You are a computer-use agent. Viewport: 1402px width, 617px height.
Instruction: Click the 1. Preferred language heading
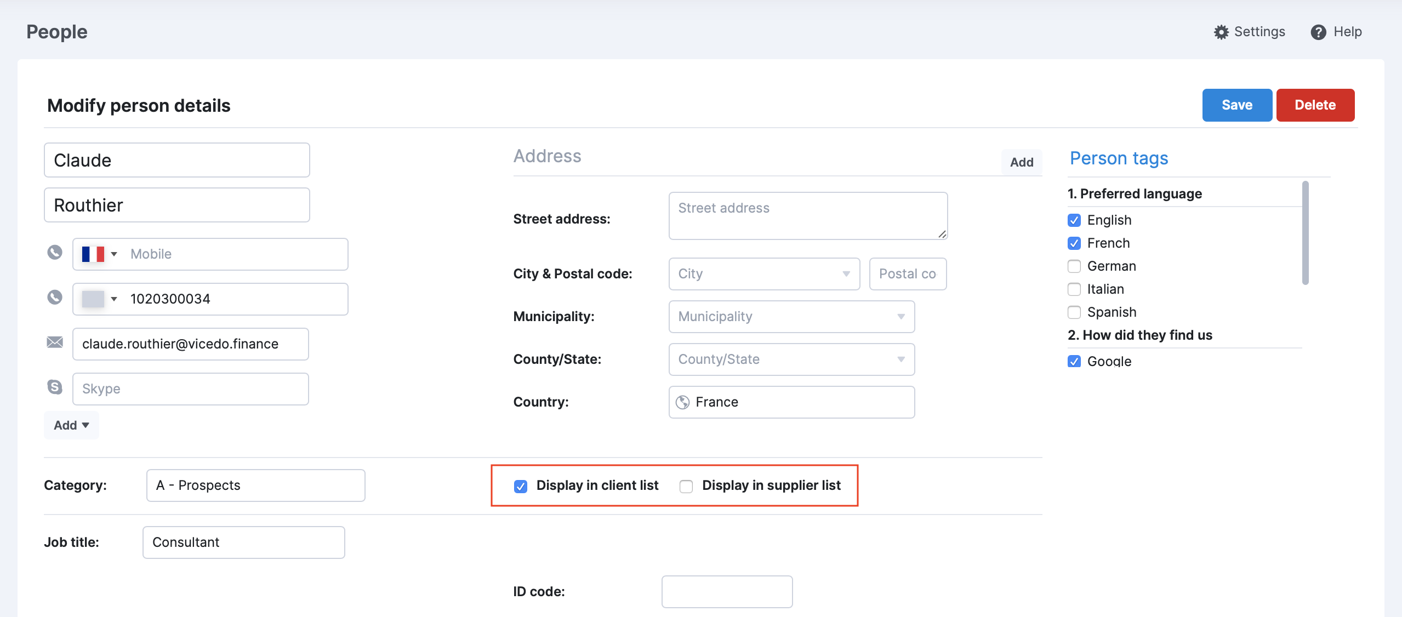click(x=1135, y=194)
